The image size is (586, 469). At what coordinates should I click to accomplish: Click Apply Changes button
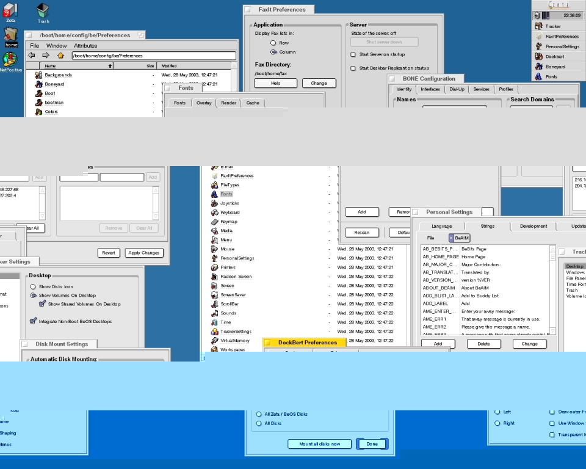click(144, 253)
